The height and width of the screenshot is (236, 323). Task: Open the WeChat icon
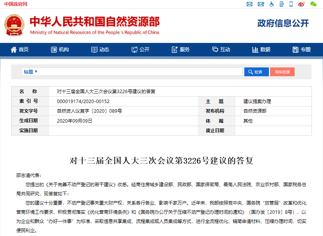pos(313,4)
